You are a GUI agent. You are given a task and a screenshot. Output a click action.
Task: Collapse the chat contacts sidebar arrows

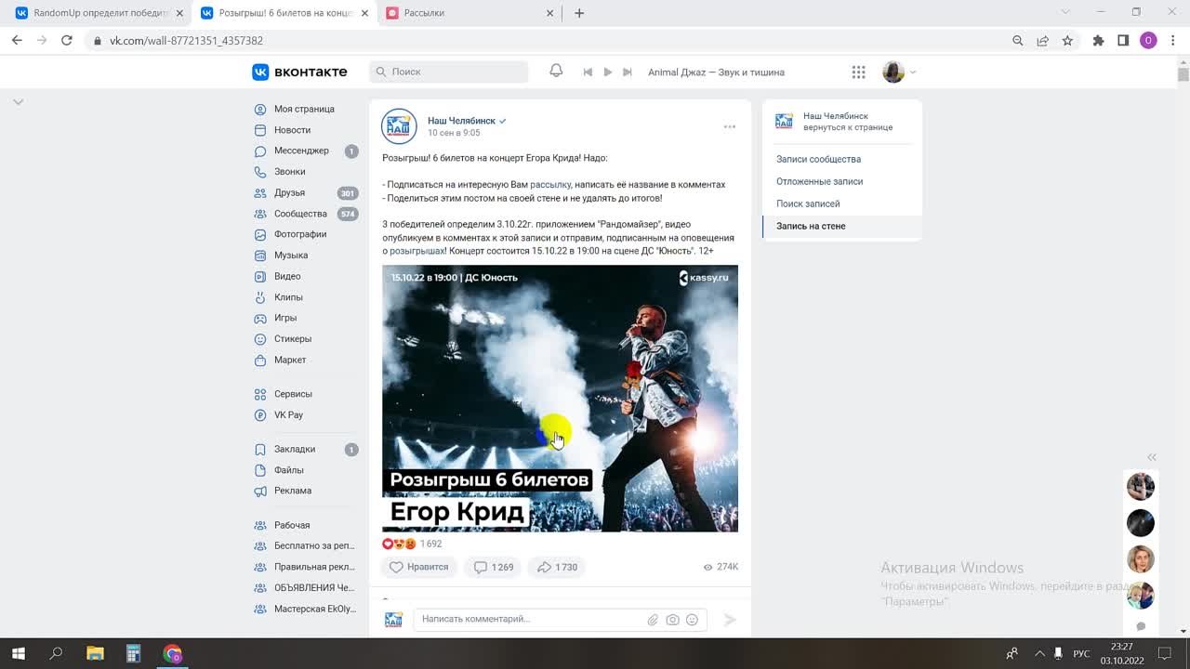click(1152, 457)
